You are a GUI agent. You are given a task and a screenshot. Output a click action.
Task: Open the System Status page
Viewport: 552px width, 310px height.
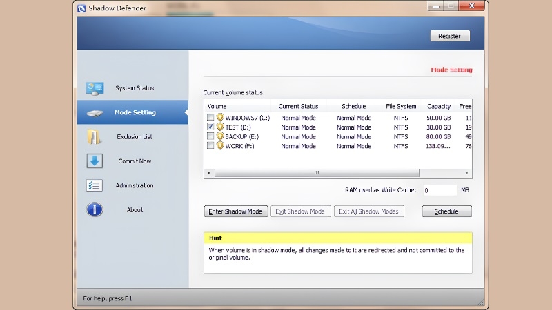[x=132, y=88]
